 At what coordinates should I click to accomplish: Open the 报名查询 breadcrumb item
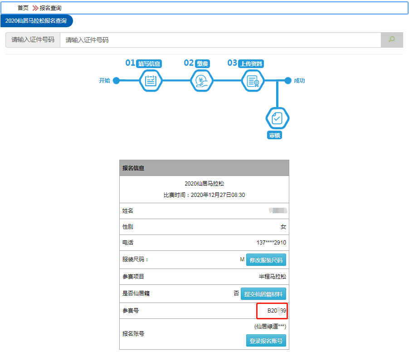(x=50, y=8)
